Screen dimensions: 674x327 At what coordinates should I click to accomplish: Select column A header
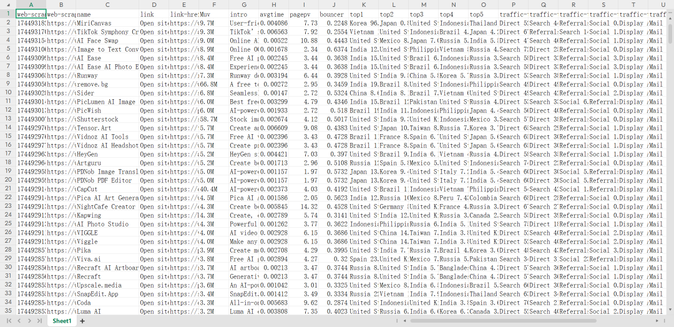(31, 5)
